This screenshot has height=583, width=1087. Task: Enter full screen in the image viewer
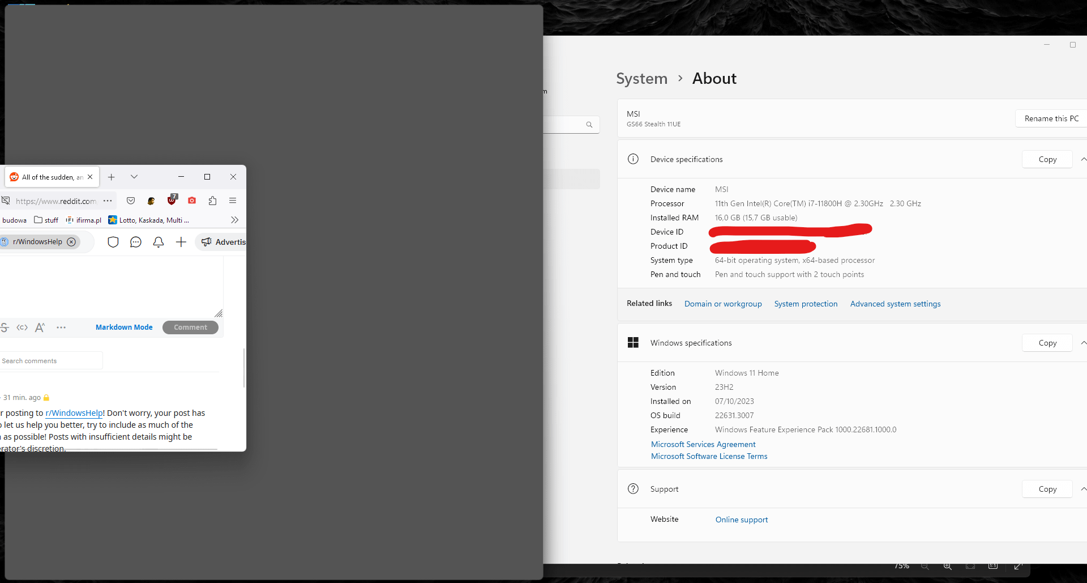(1018, 566)
